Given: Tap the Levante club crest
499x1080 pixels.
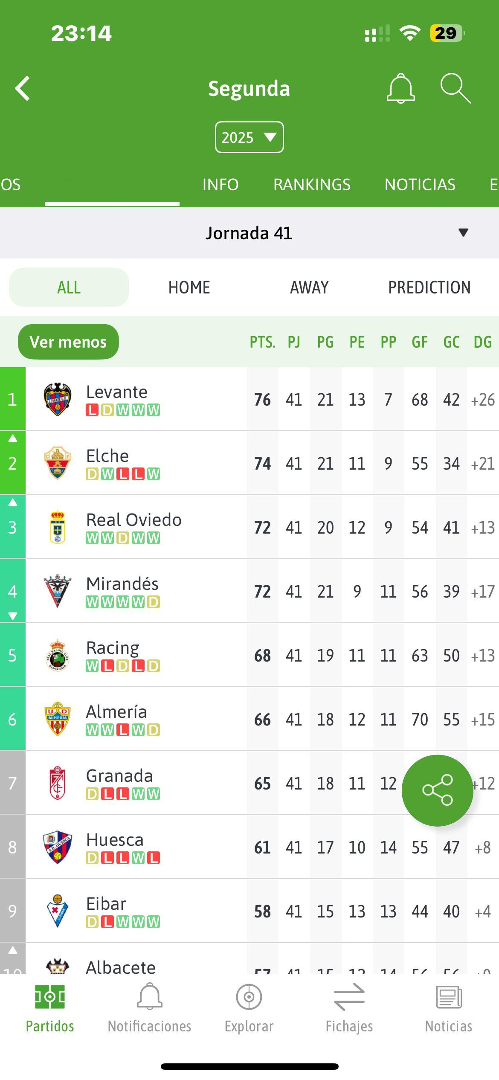Looking at the screenshot, I should (58, 399).
